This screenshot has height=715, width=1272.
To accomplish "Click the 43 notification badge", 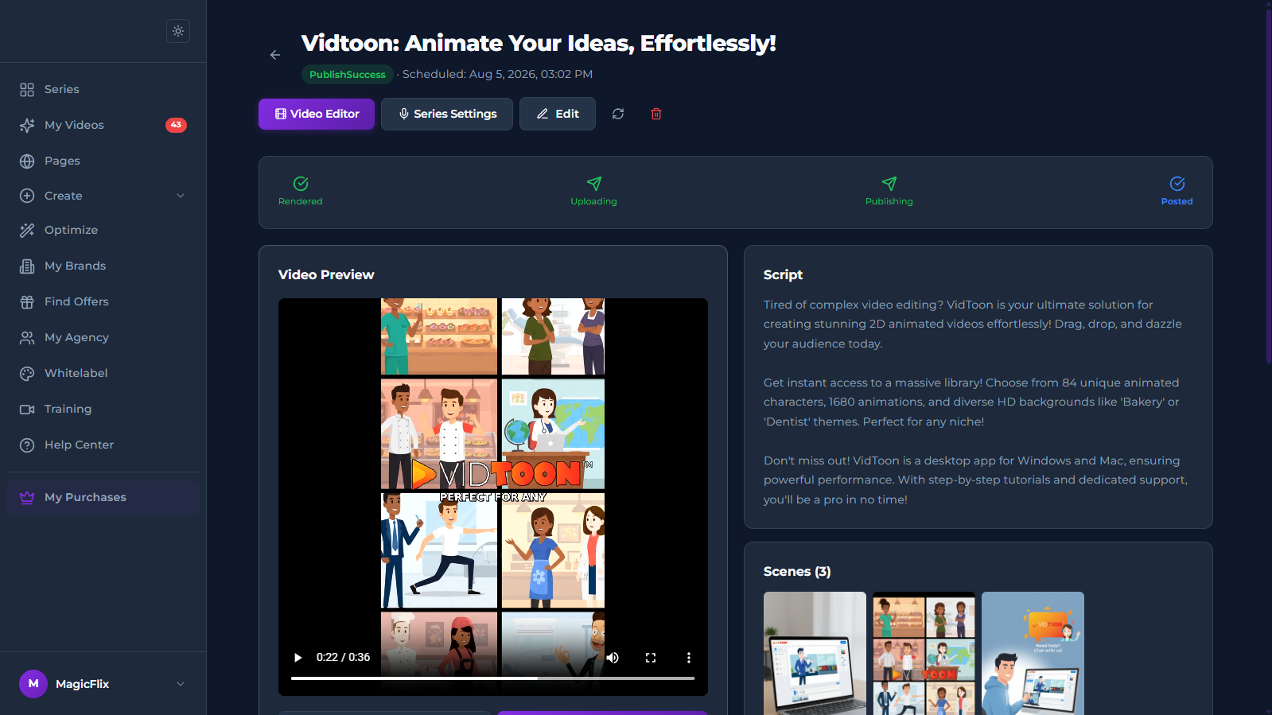I will click(x=176, y=125).
